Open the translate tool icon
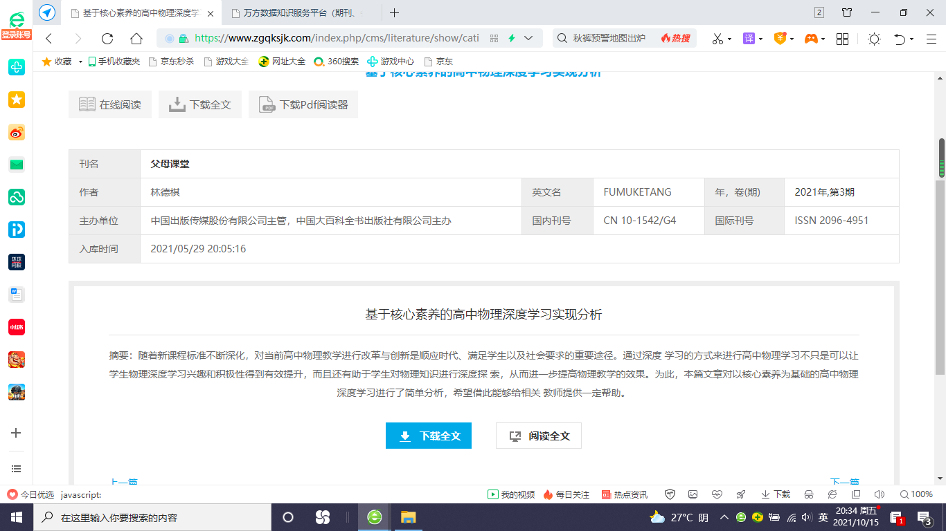Viewport: 946px width, 531px height. click(x=749, y=39)
